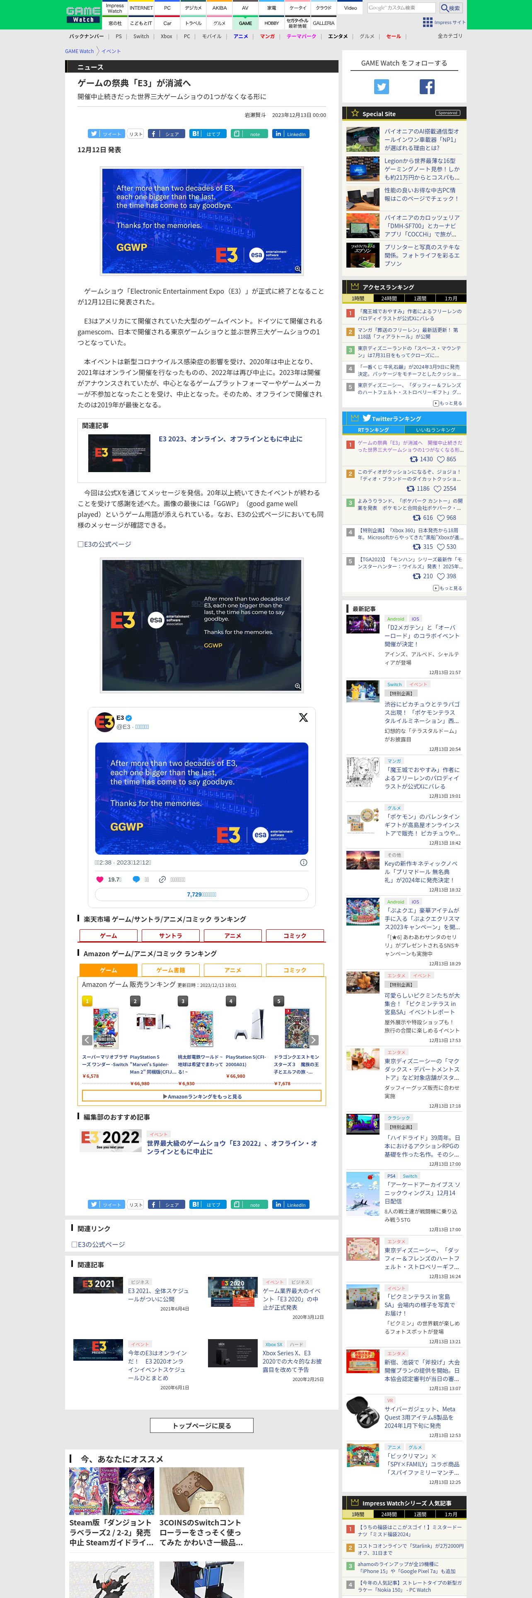Open the アニメ category in the menu bar
Viewport: 532px width, 1598px height.
coord(240,36)
